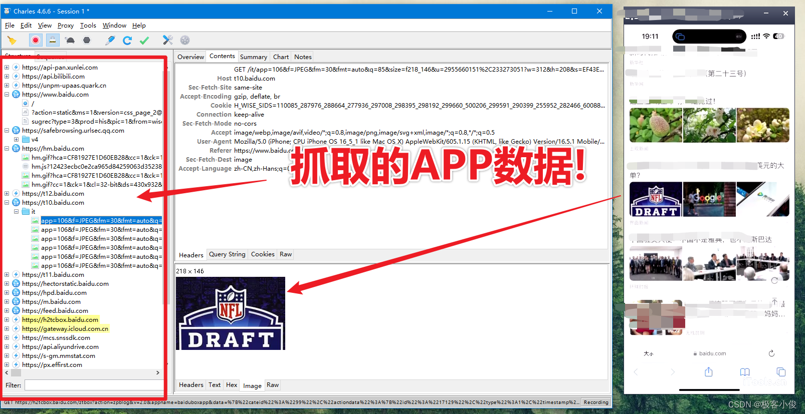Expand the api.bilibili.com host node
Viewport: 805px width, 414px height.
[x=7, y=76]
